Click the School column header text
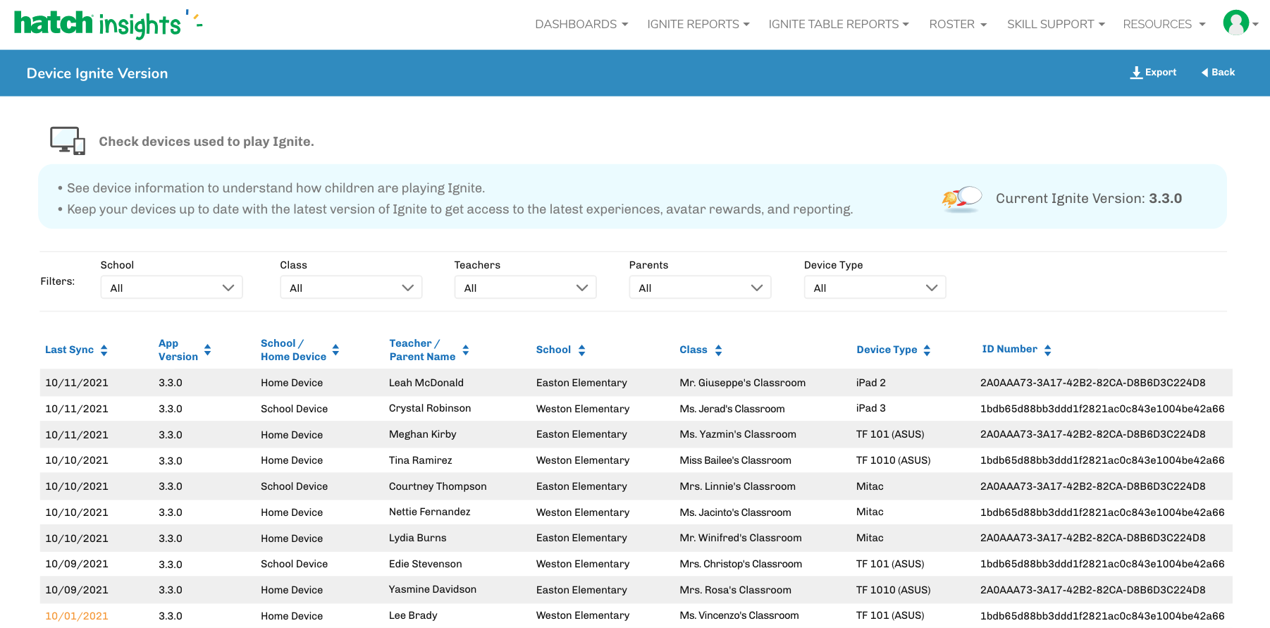Viewport: 1270px width, 628px height. (x=553, y=350)
